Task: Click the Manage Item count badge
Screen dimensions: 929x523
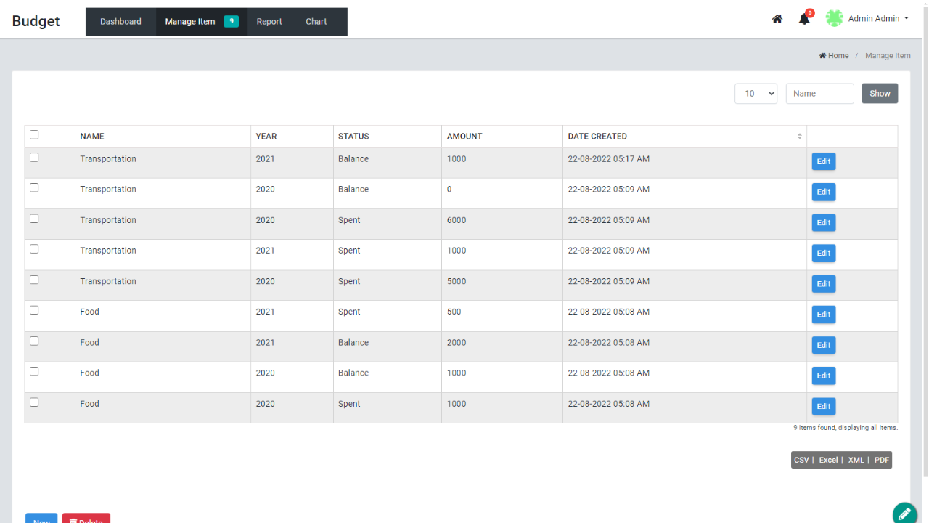Action: 231,21
